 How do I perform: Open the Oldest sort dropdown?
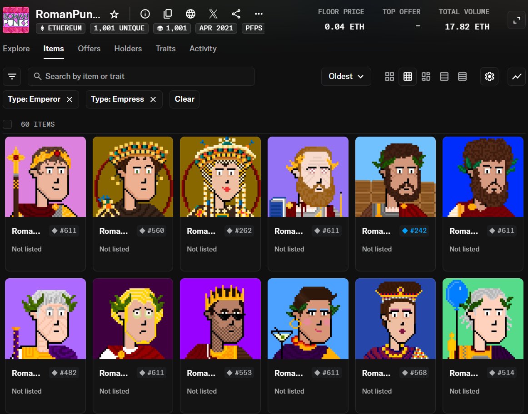[x=346, y=77]
